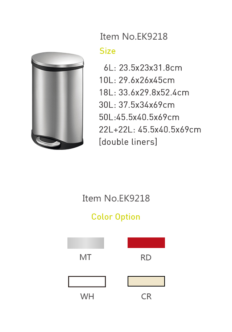Click the top Item No.EK9218 heading
Viewport: 232px width, 332px height.
click(134, 37)
